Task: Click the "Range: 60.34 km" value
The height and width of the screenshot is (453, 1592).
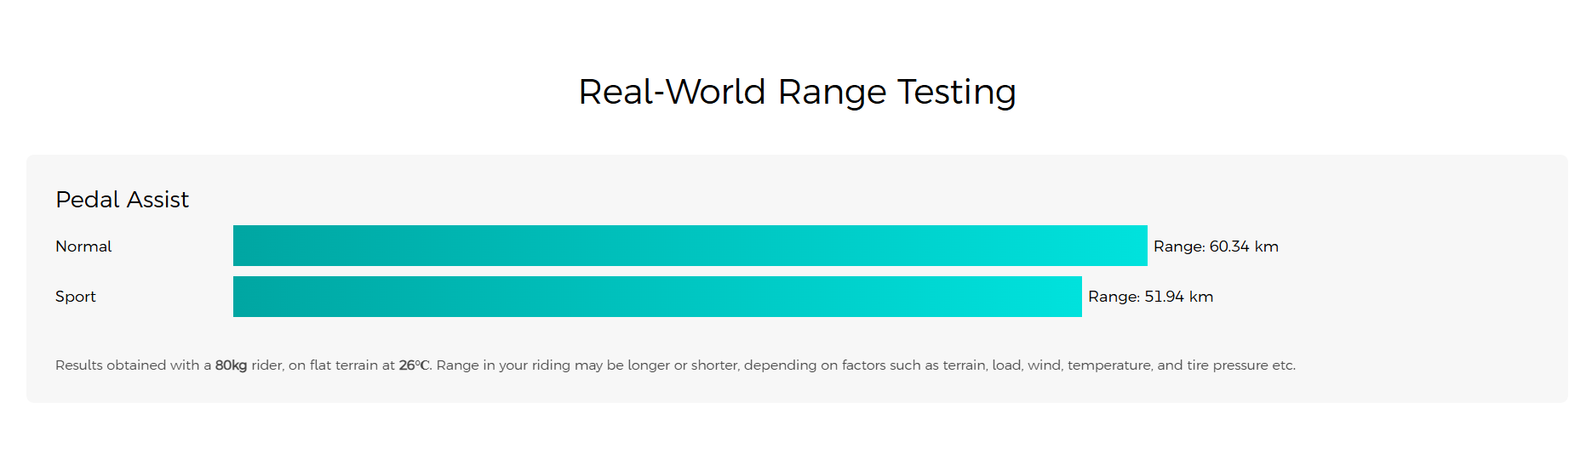Action: pyautogui.click(x=1216, y=246)
